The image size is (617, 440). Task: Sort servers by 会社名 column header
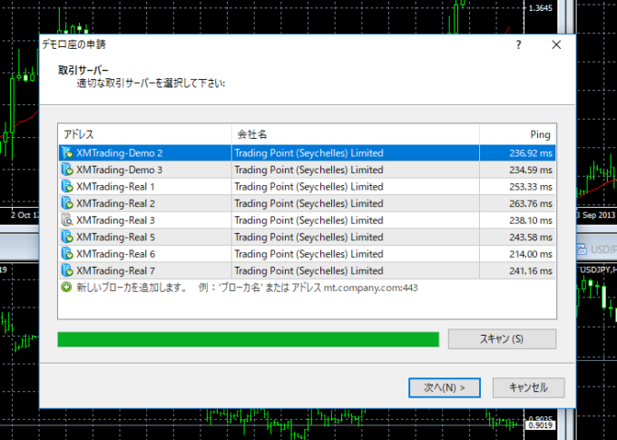355,134
